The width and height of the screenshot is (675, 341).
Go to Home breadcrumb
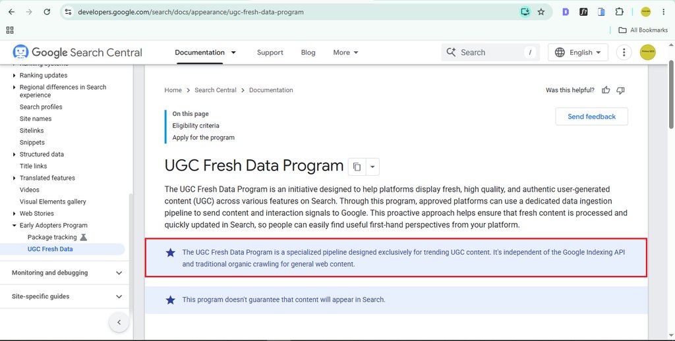pos(173,90)
